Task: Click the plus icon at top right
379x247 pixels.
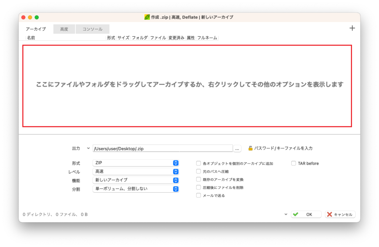Action: (352, 28)
